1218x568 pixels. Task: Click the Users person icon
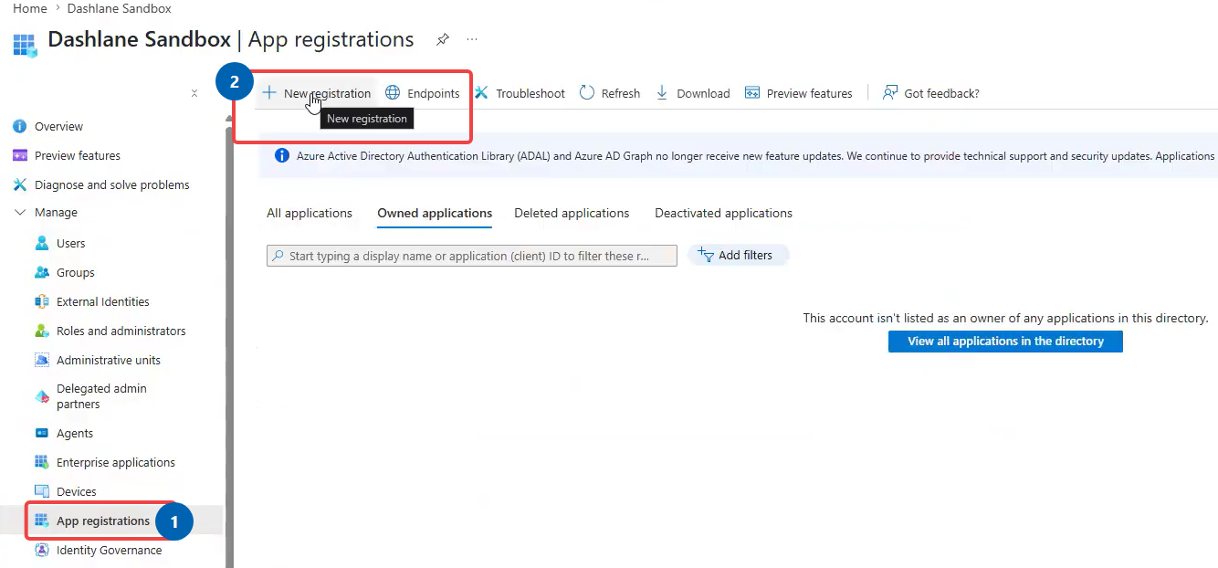point(41,243)
